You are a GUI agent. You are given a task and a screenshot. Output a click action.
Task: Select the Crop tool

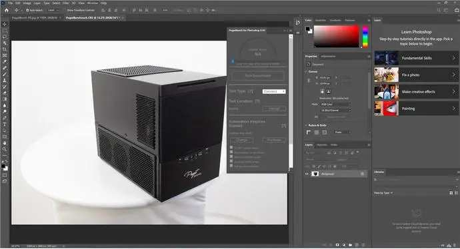5,49
